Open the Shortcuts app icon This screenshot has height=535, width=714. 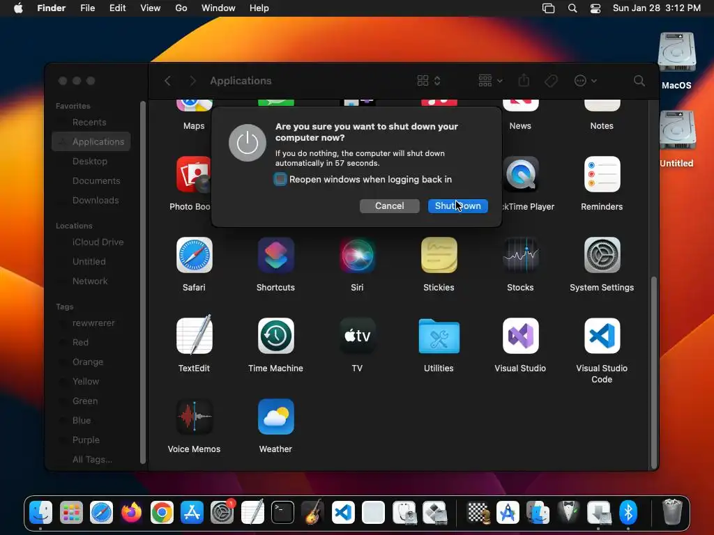[275, 255]
